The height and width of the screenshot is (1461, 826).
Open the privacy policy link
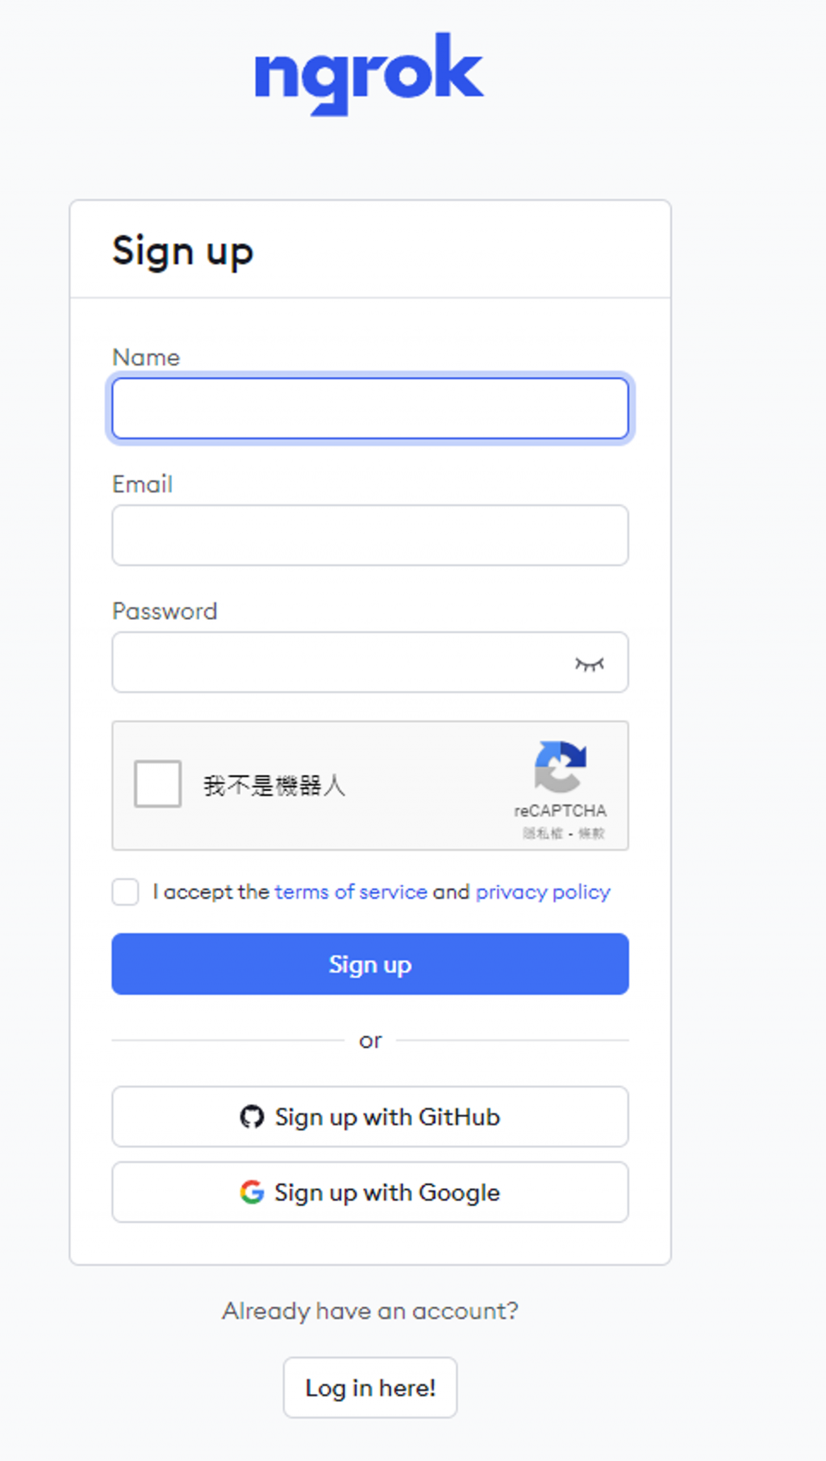(x=543, y=892)
